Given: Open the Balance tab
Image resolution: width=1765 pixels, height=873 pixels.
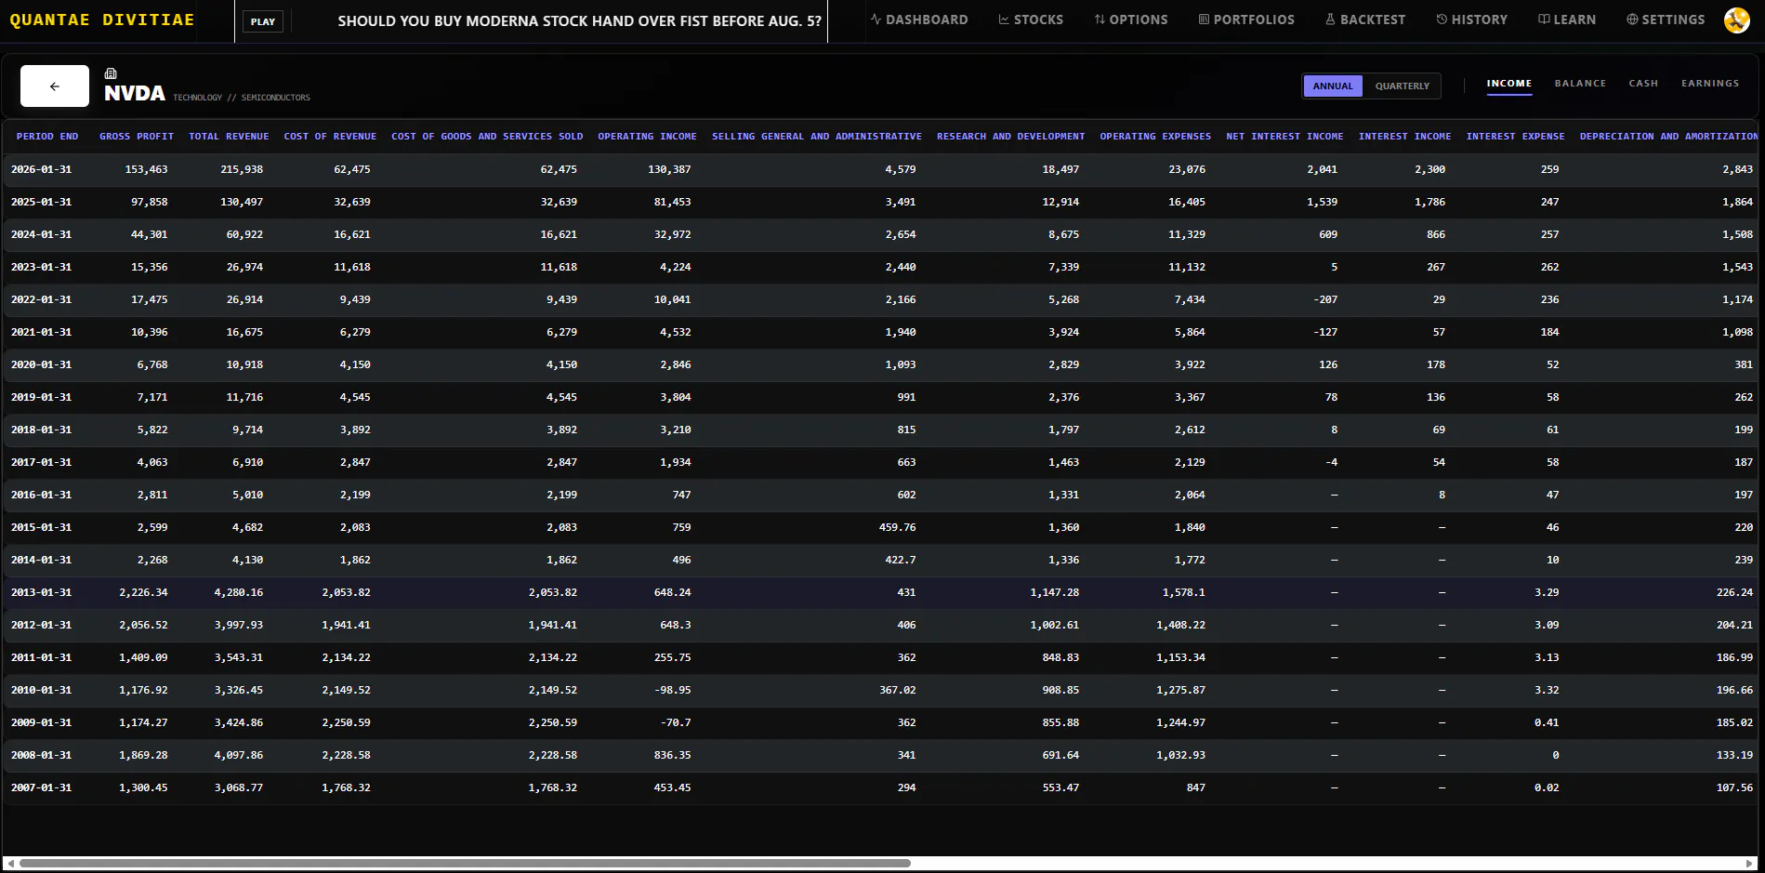Looking at the screenshot, I should 1580,84.
